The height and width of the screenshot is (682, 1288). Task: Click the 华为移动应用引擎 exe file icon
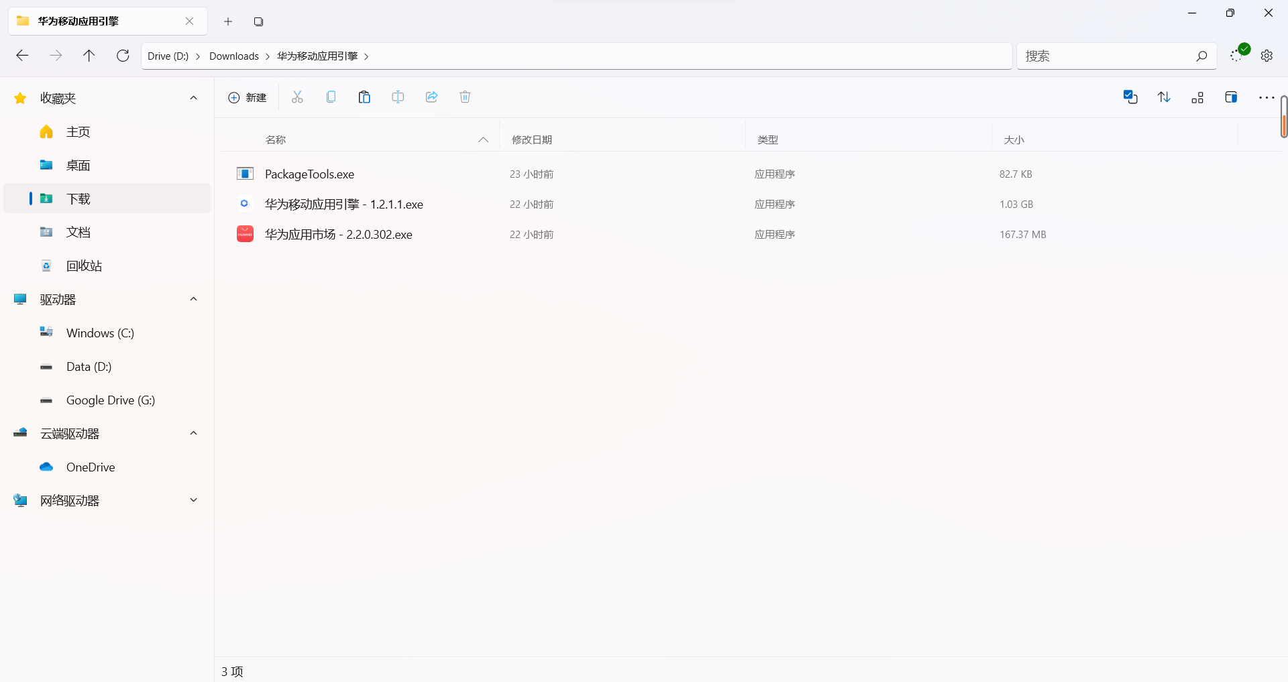pyautogui.click(x=245, y=204)
